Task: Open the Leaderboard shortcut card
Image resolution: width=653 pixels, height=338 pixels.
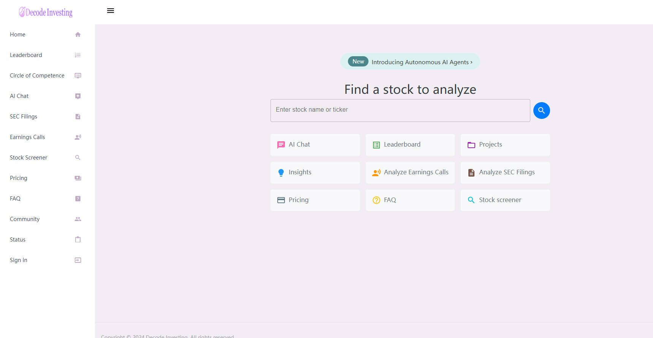Action: [410, 145]
